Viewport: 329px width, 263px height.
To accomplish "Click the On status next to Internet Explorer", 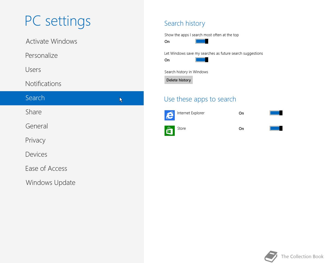I will pos(241,113).
